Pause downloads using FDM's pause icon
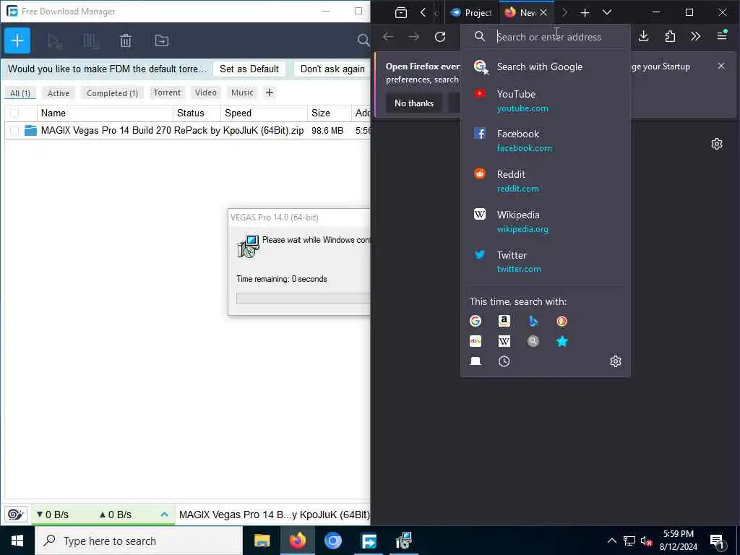 pos(90,41)
